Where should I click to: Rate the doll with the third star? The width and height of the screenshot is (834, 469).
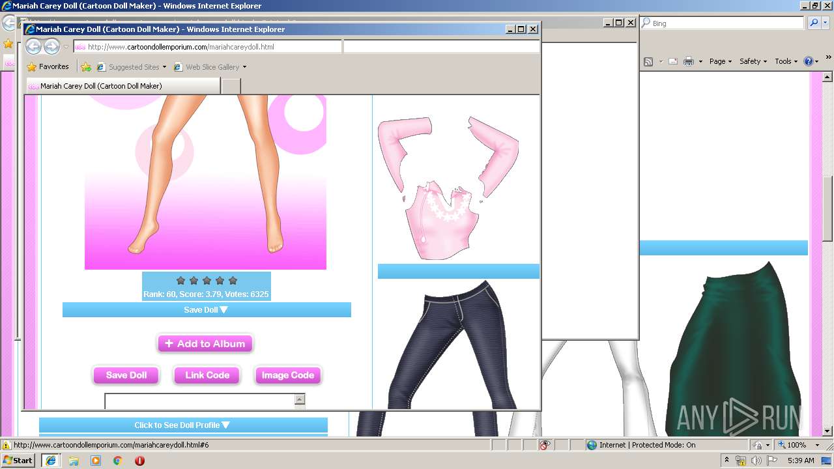(207, 281)
